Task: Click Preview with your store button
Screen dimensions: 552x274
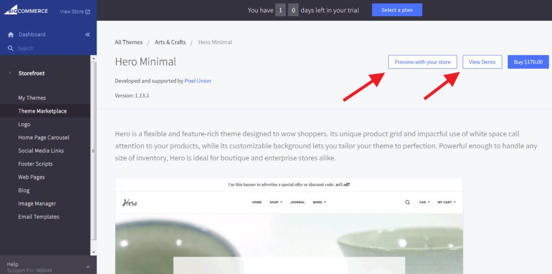Action: click(423, 62)
